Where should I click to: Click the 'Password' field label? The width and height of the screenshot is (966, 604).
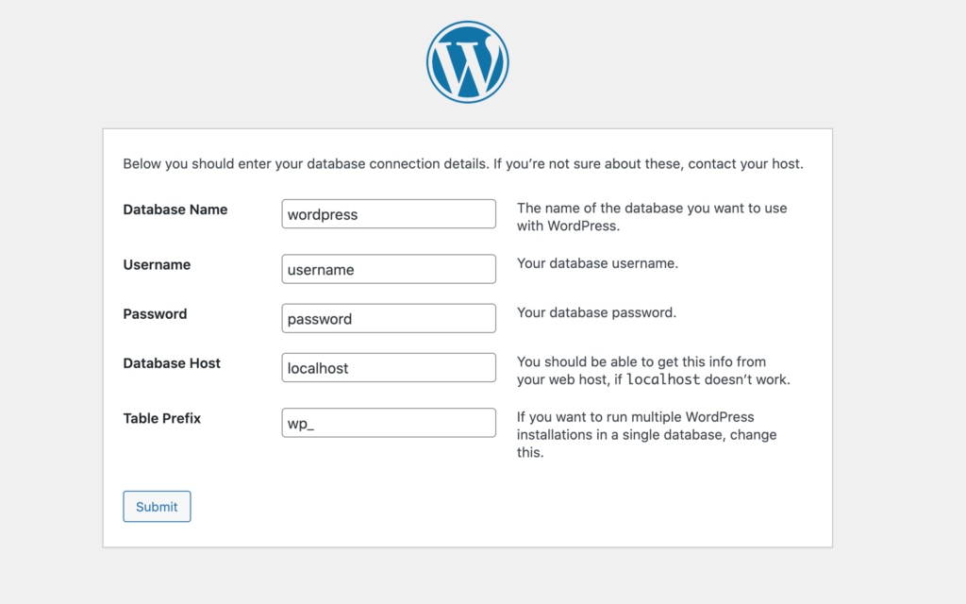[x=155, y=314]
